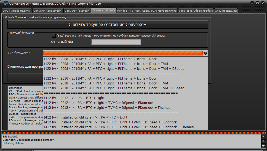267x151 pixels.
Task: Click the "Description:" heading text
Action: coord(16,88)
